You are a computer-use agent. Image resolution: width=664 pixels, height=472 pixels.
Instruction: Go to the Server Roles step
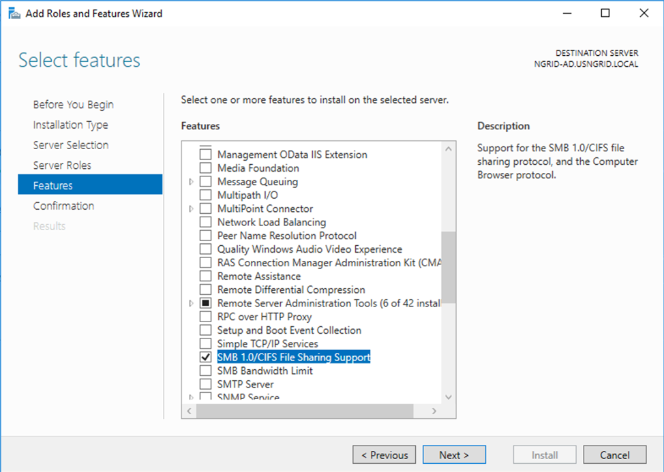62,166
